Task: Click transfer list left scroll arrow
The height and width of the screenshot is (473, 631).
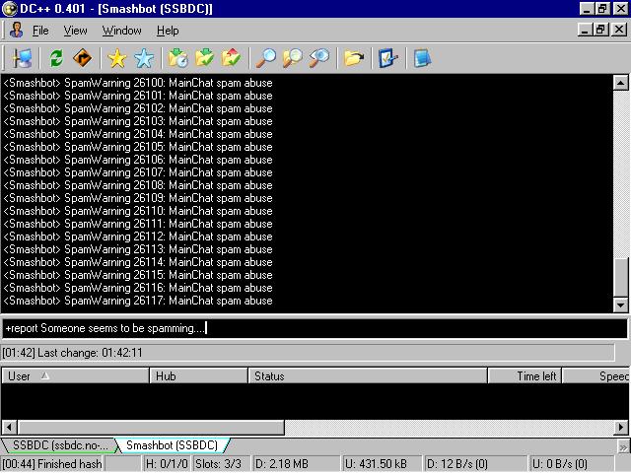Action: [x=9, y=427]
